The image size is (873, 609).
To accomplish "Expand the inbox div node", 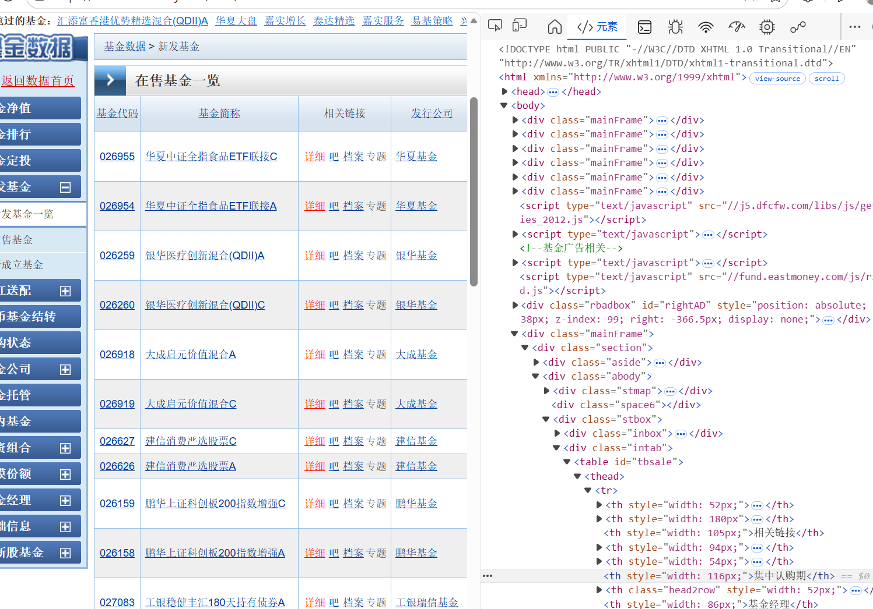I will (x=557, y=433).
